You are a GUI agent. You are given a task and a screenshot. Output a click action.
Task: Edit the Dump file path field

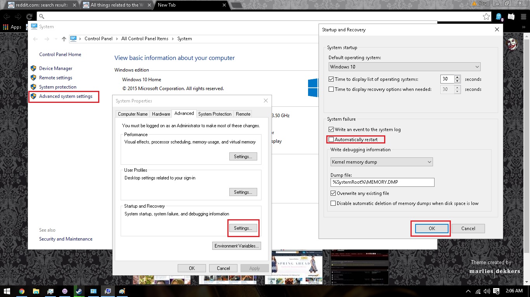pyautogui.click(x=383, y=182)
